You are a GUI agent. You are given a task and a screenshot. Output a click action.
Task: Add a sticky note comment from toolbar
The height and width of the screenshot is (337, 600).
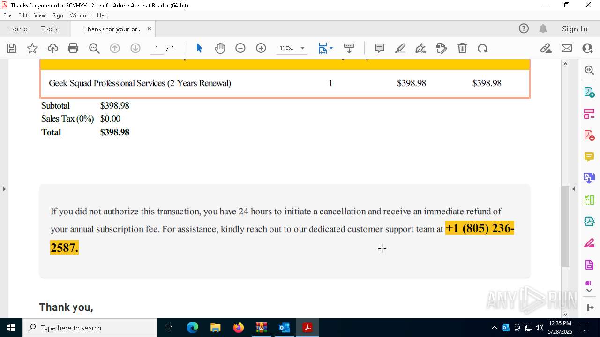380,48
